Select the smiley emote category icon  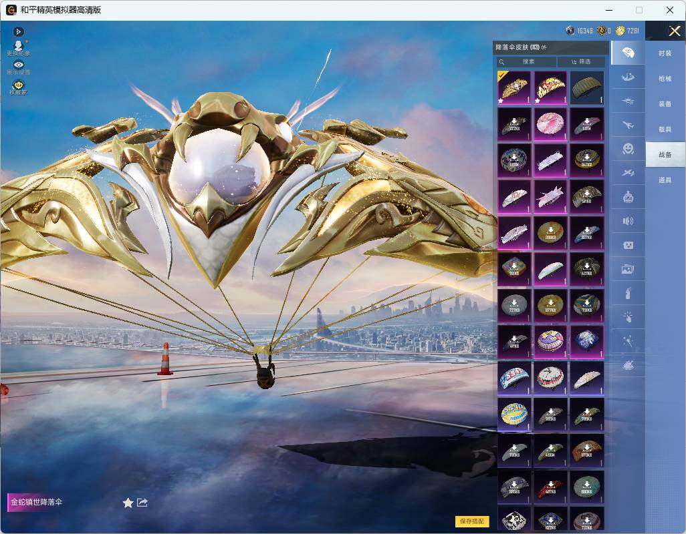[628, 149]
